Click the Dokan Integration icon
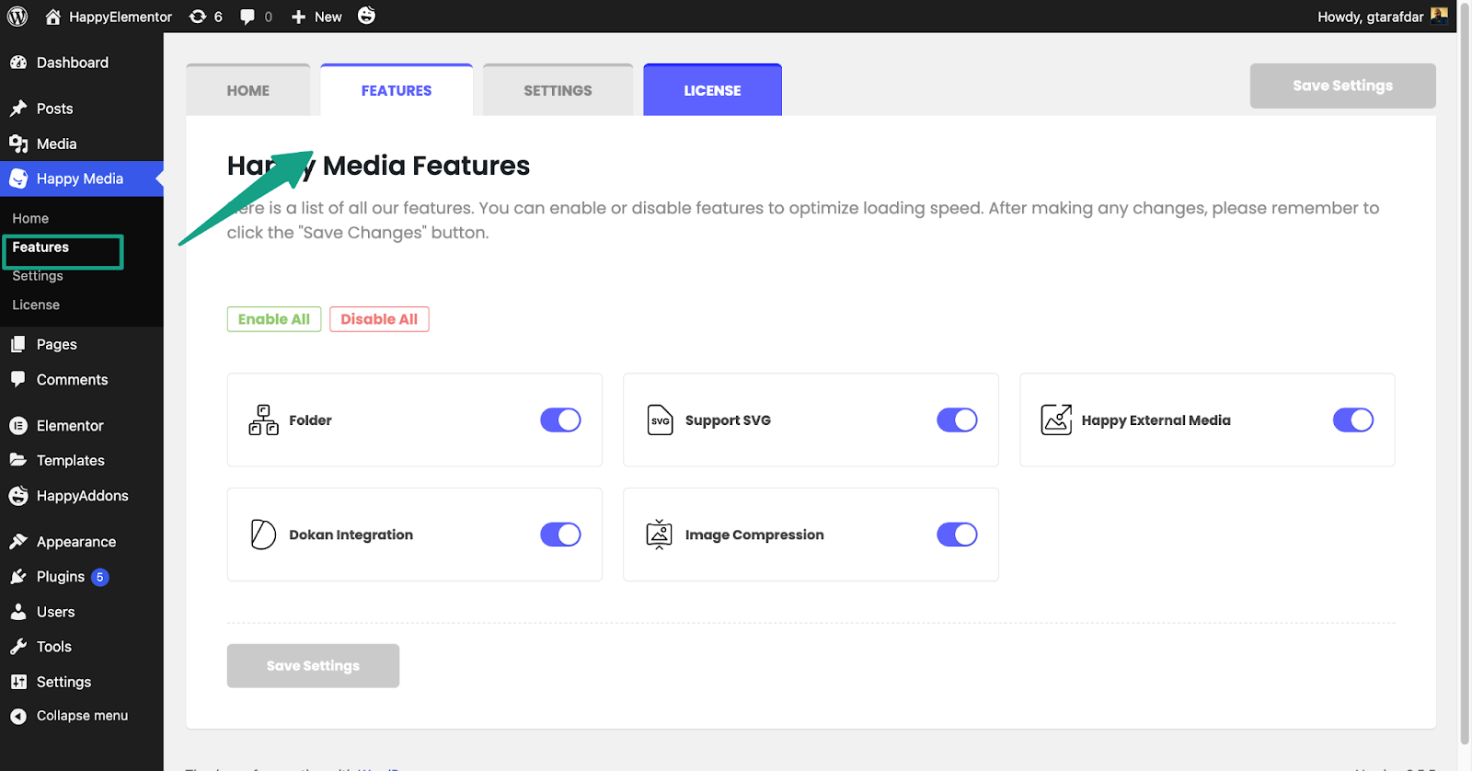The image size is (1472, 771). 263,535
